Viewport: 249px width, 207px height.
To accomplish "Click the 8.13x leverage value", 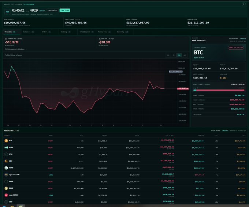I will point(223,78).
